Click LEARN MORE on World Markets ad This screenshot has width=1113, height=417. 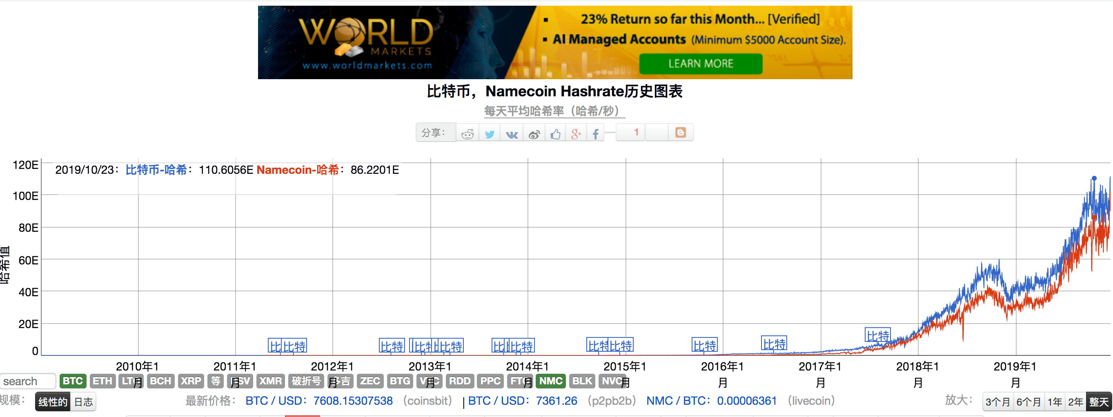(700, 64)
